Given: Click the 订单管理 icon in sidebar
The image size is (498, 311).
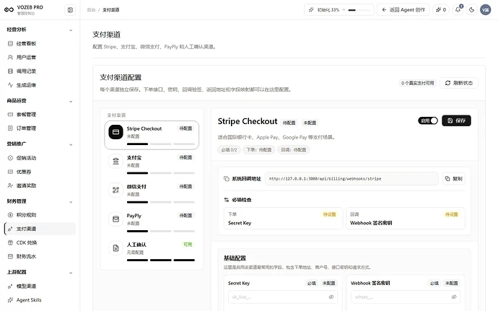Looking at the screenshot, I should (x=10, y=128).
